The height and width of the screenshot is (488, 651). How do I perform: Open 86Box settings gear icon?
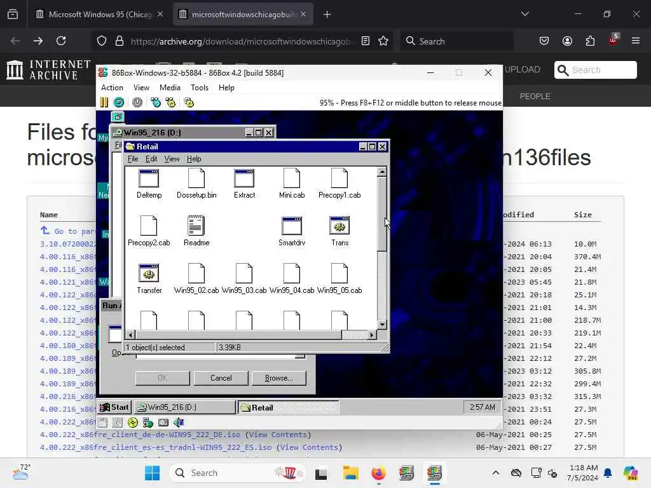click(189, 102)
